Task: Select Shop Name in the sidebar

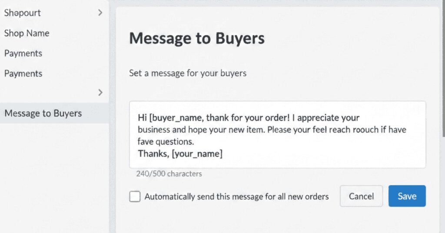Action: pyautogui.click(x=27, y=33)
